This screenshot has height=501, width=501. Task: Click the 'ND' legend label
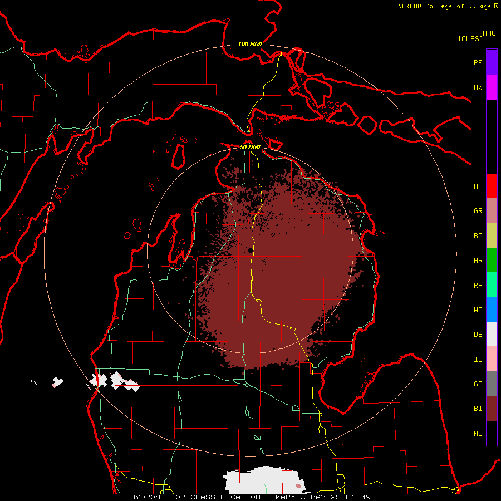pyautogui.click(x=478, y=434)
